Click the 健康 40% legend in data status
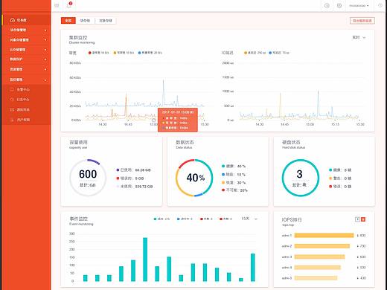This screenshot has height=290, width=387. [234, 166]
